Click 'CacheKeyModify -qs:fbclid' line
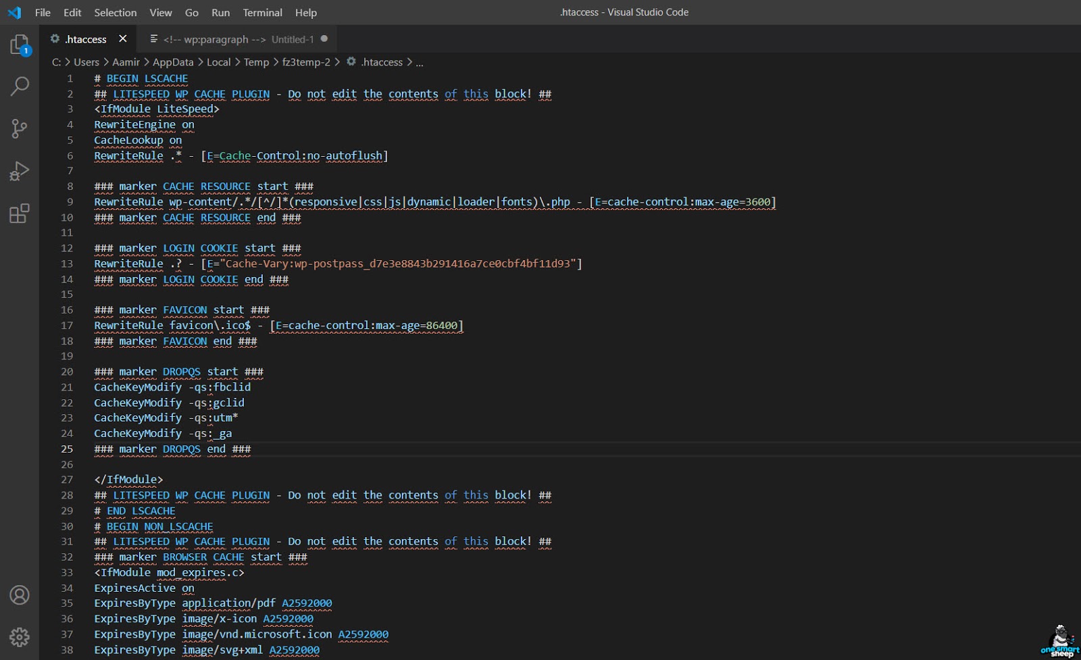The height and width of the screenshot is (660, 1081). [172, 387]
